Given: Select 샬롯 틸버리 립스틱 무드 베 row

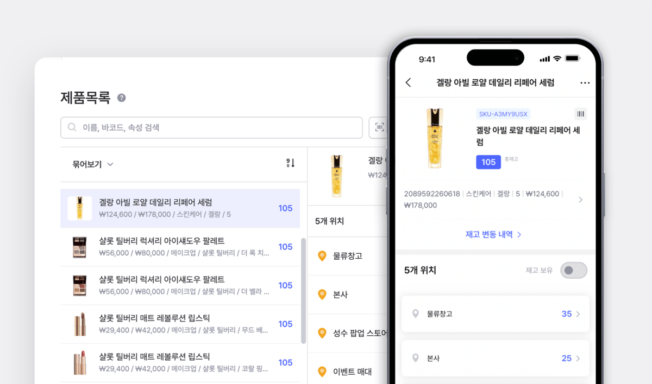Looking at the screenshot, I should click(180, 324).
